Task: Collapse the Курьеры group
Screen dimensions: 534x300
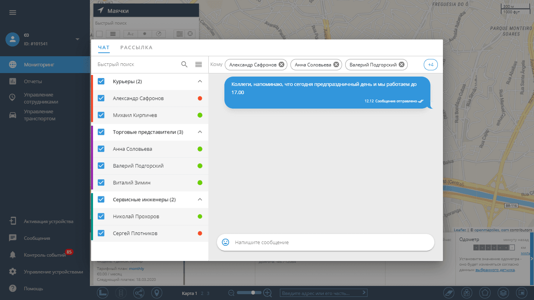Action: click(200, 81)
